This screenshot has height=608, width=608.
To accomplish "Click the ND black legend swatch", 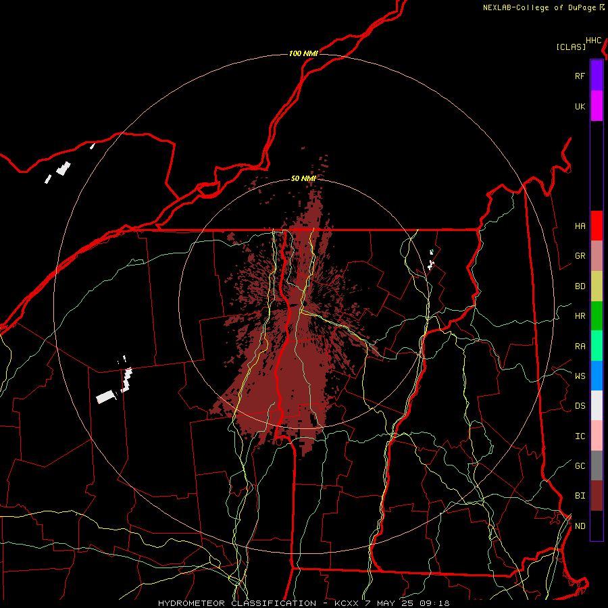I will (597, 526).
